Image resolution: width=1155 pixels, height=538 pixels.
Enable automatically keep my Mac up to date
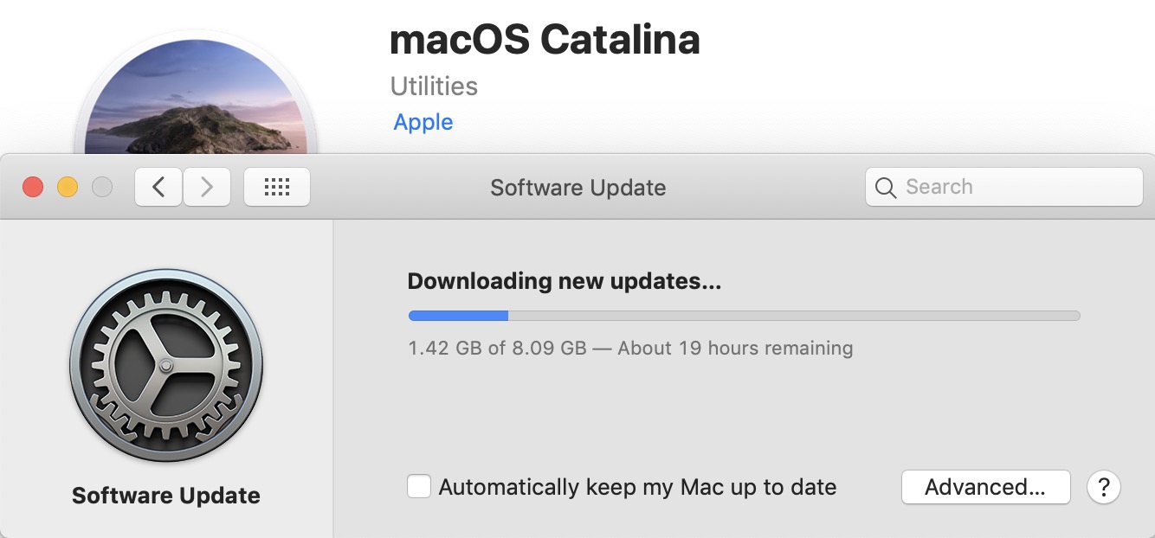419,487
